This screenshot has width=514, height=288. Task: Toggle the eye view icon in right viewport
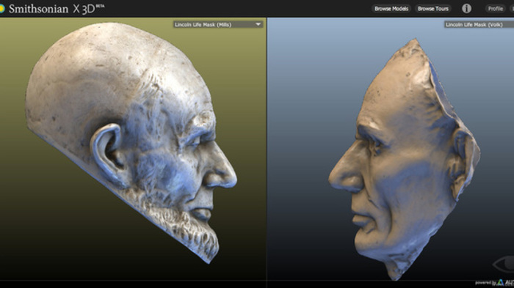(x=504, y=265)
